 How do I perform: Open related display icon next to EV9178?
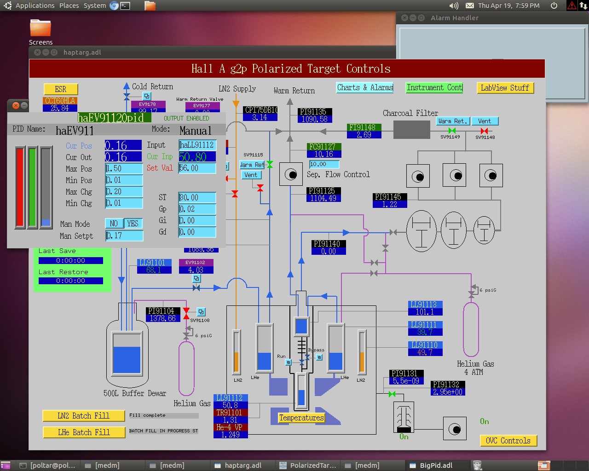(147, 96)
